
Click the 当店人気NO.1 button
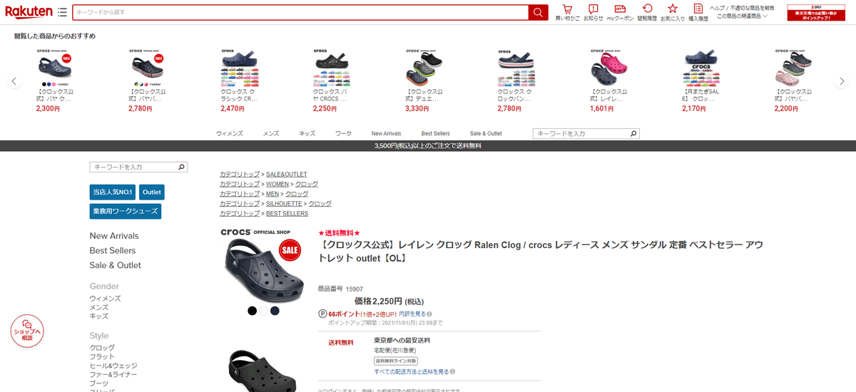tap(112, 192)
